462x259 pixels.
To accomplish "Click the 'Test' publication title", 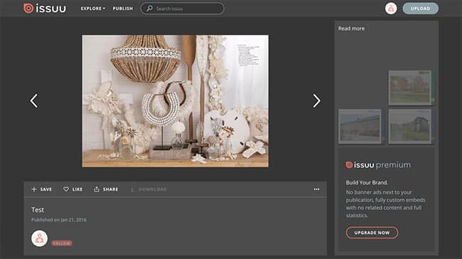I will (38, 210).
